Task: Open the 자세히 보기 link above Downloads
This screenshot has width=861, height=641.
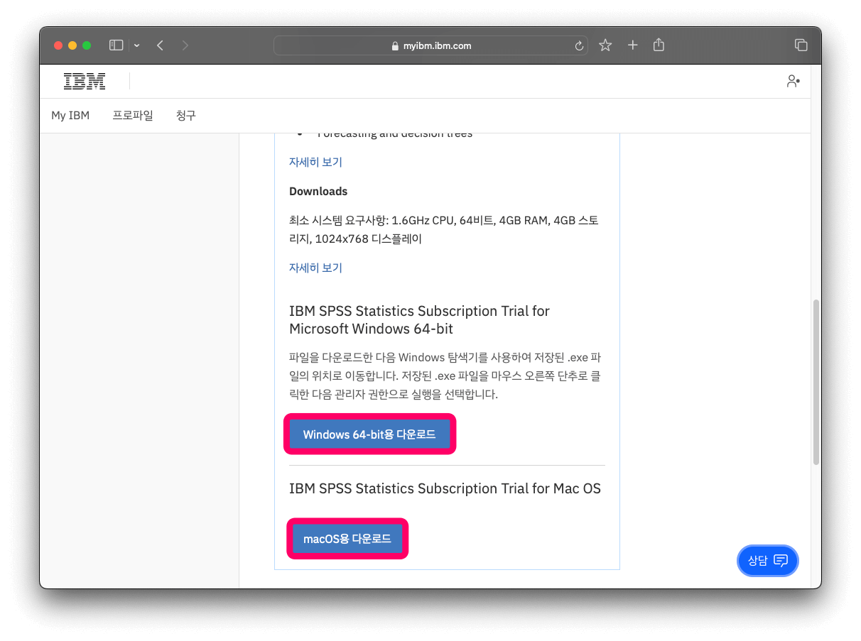Action: (315, 162)
